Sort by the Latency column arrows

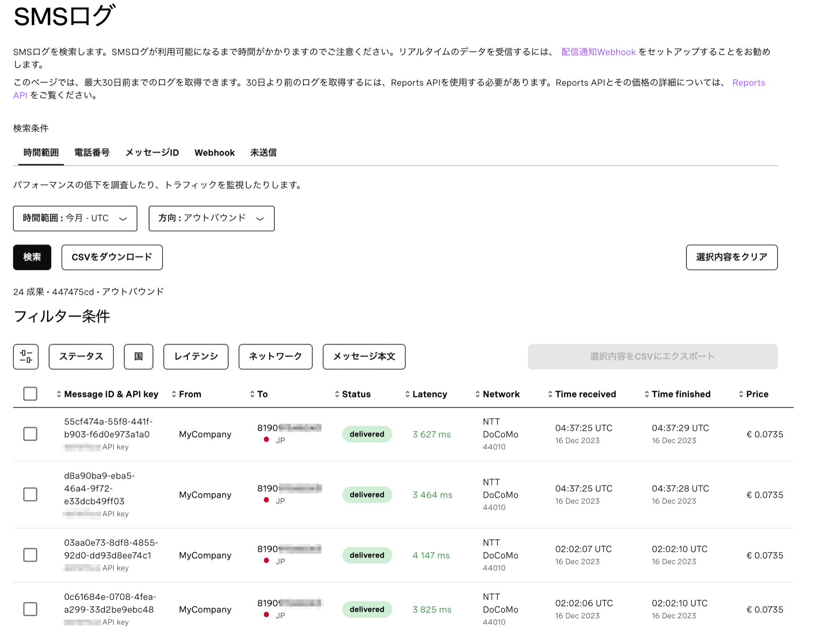[407, 394]
